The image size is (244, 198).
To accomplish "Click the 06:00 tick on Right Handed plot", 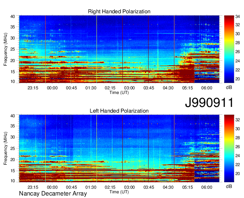I will 207,88.
